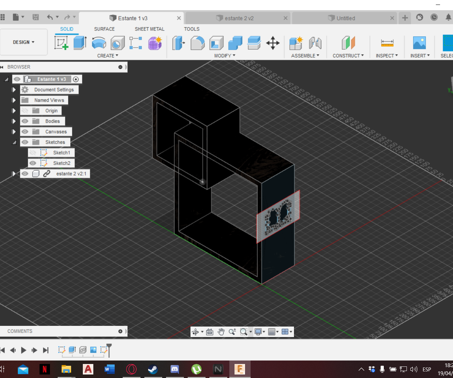The height and width of the screenshot is (378, 453).
Task: Expand the Named Views node
Action: click(14, 100)
